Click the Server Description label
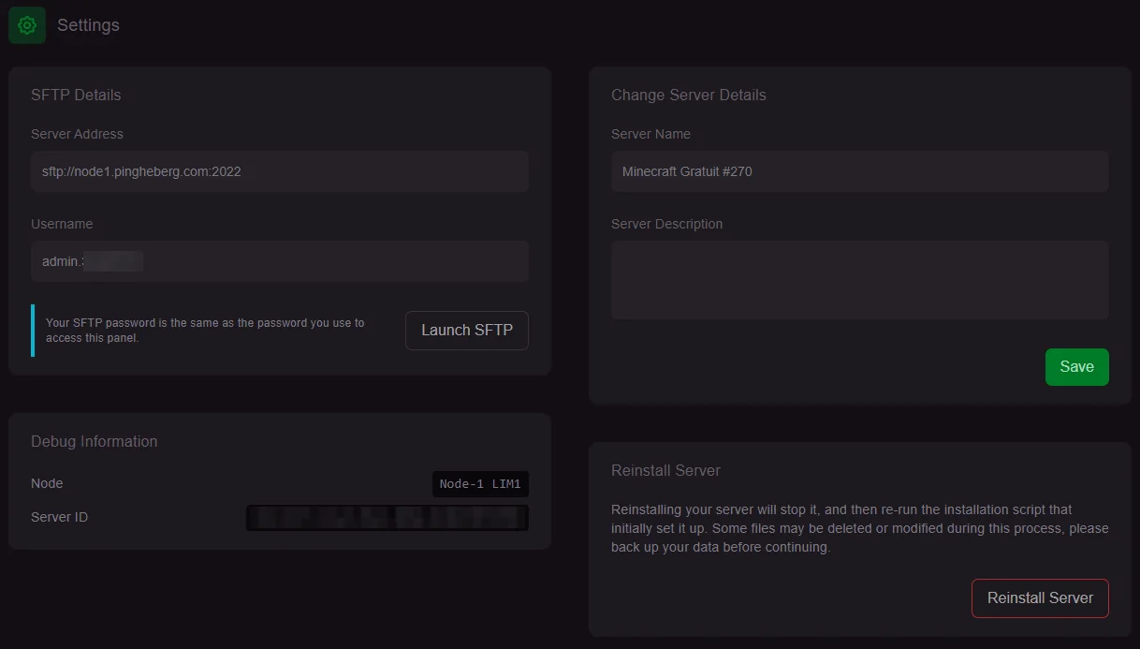This screenshot has width=1140, height=649. pyautogui.click(x=666, y=224)
